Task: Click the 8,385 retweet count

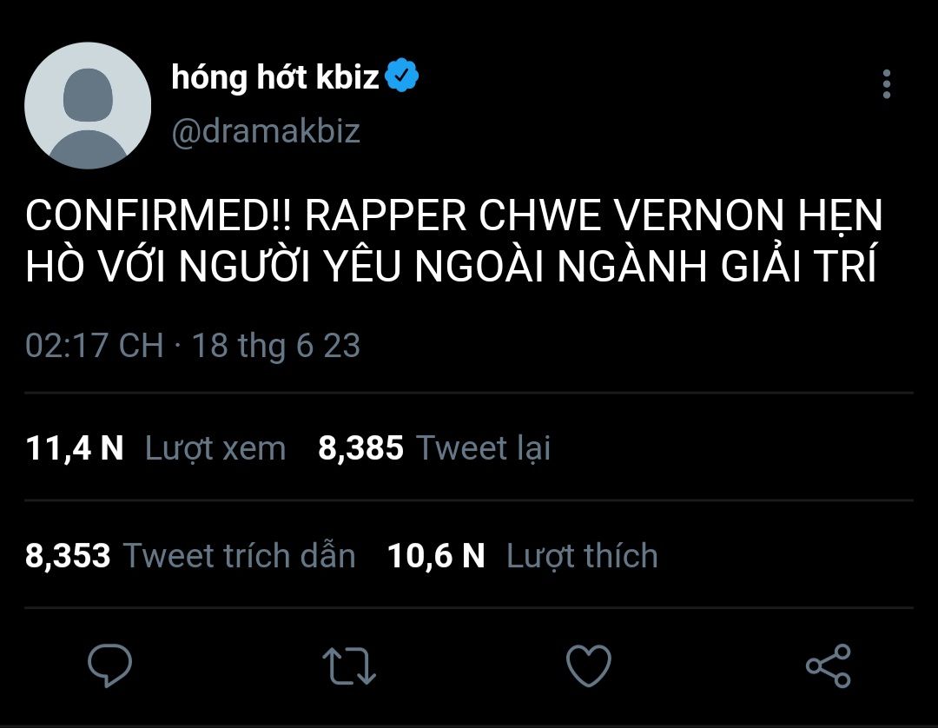Action: 360,448
